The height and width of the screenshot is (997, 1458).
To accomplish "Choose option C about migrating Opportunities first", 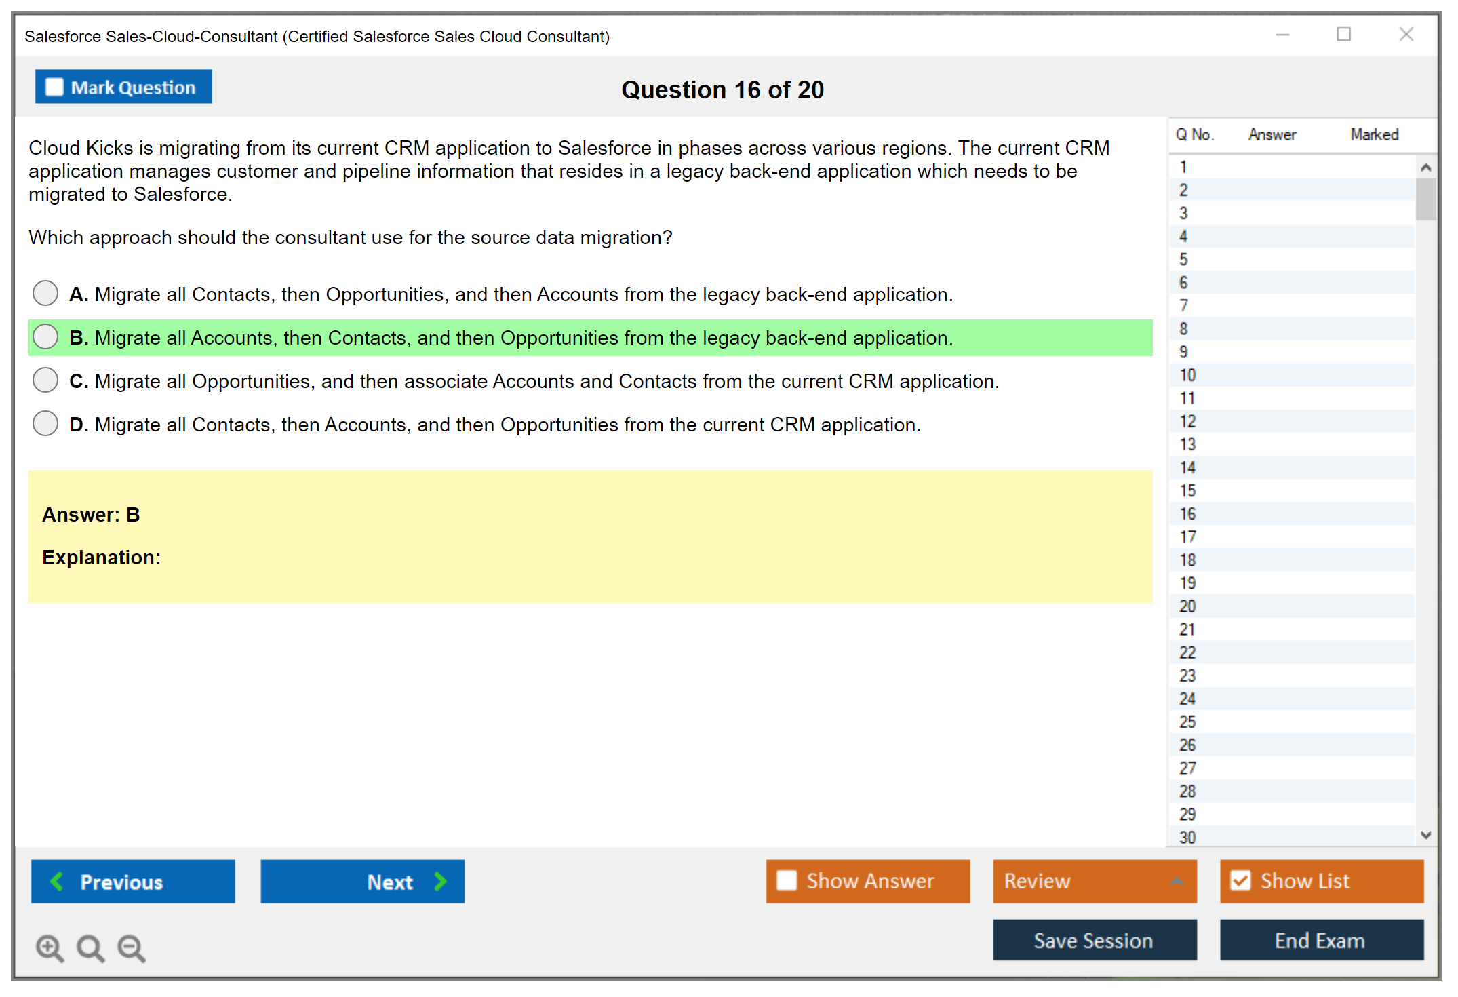I will [x=45, y=380].
